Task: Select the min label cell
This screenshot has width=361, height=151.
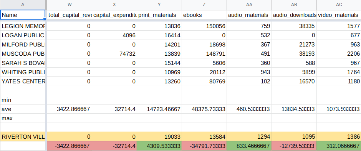Action: click(23, 100)
